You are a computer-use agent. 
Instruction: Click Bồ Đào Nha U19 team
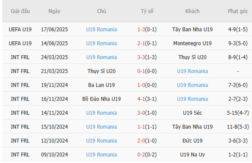click(102, 99)
